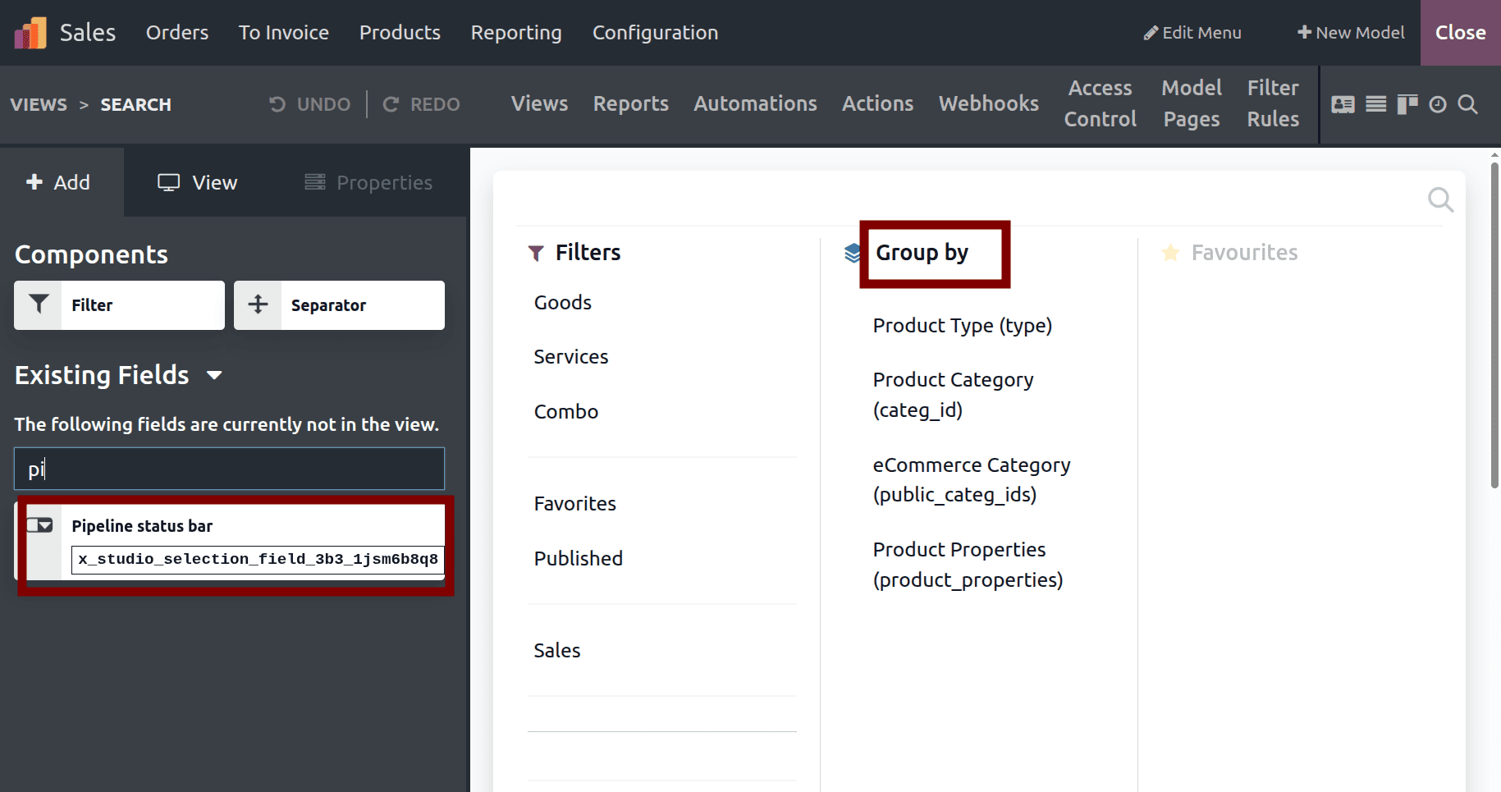This screenshot has width=1501, height=792.
Task: Open the Reporting menu
Action: click(516, 33)
